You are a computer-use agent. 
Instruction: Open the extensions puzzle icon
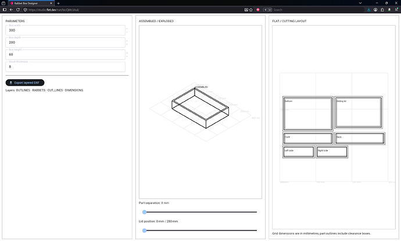[x=382, y=10]
